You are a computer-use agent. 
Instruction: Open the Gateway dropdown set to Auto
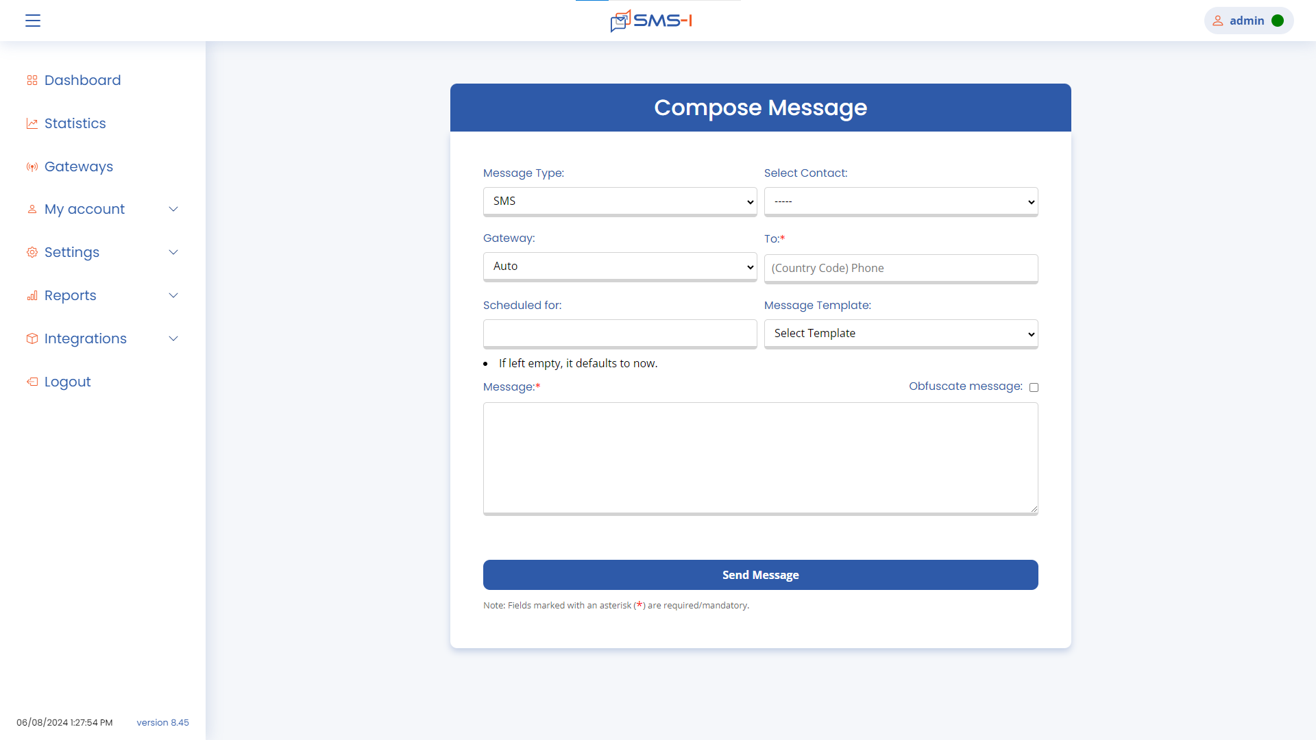pos(620,267)
